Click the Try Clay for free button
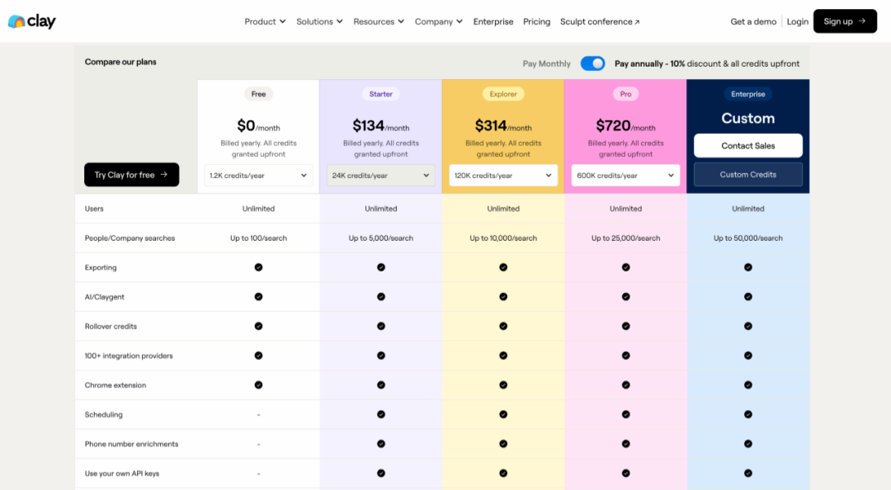The width and height of the screenshot is (891, 490). [131, 175]
